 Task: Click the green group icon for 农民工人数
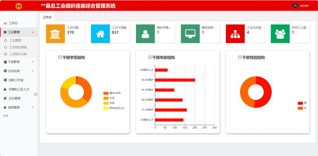point(280,34)
